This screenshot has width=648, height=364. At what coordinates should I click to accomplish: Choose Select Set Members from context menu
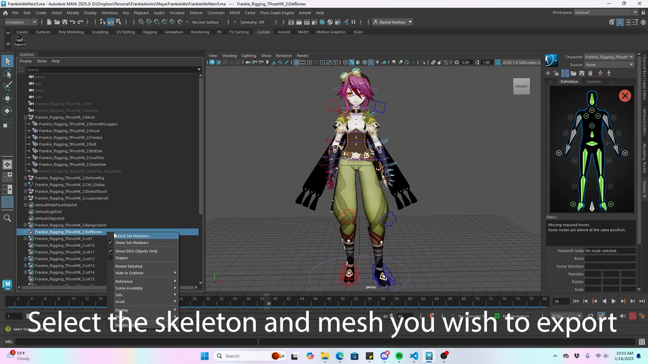click(146, 236)
